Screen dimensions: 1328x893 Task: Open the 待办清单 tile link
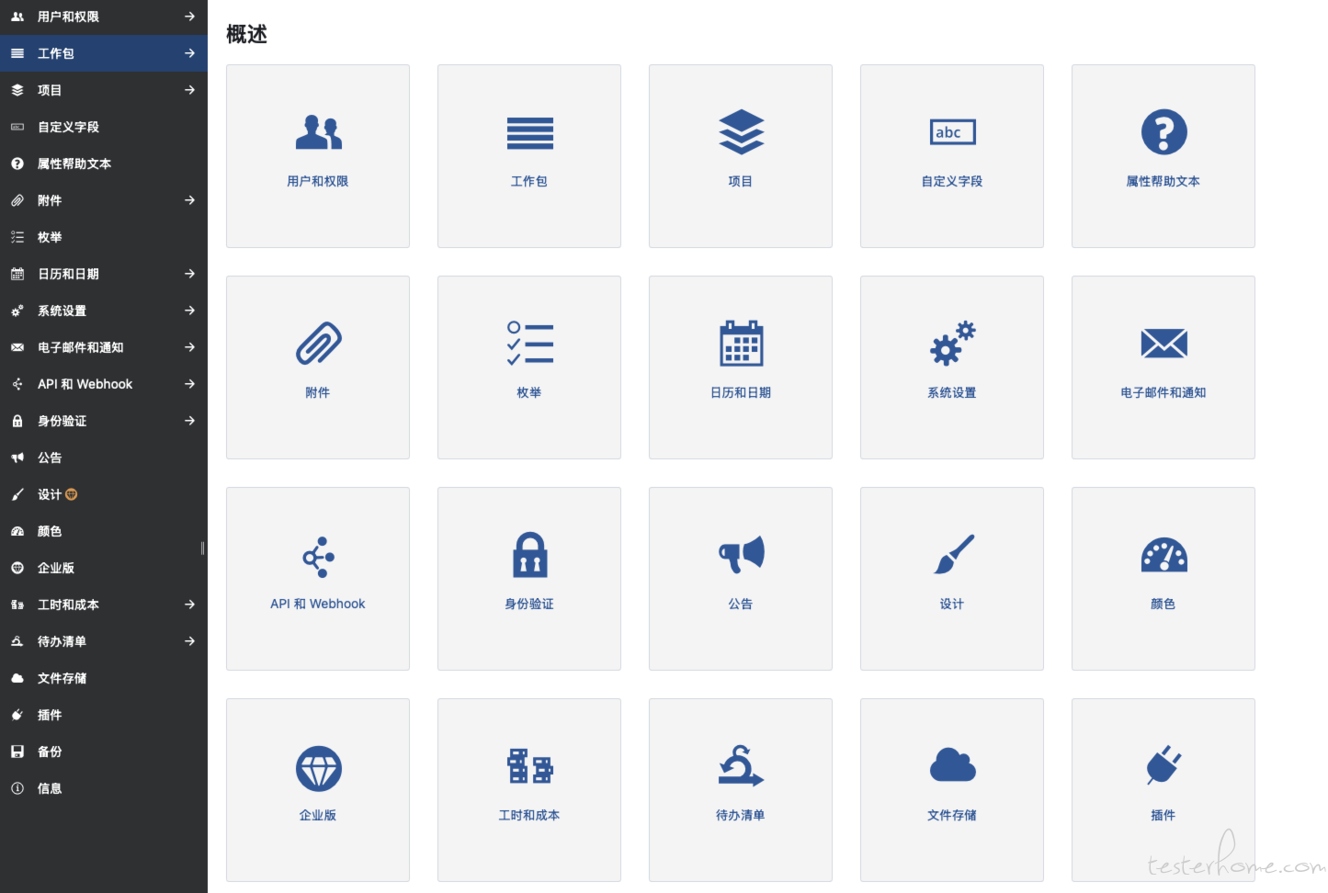(x=741, y=815)
